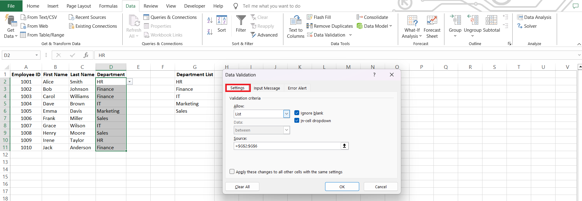
Task: Switch to the Formulas tab
Action: 108,6
